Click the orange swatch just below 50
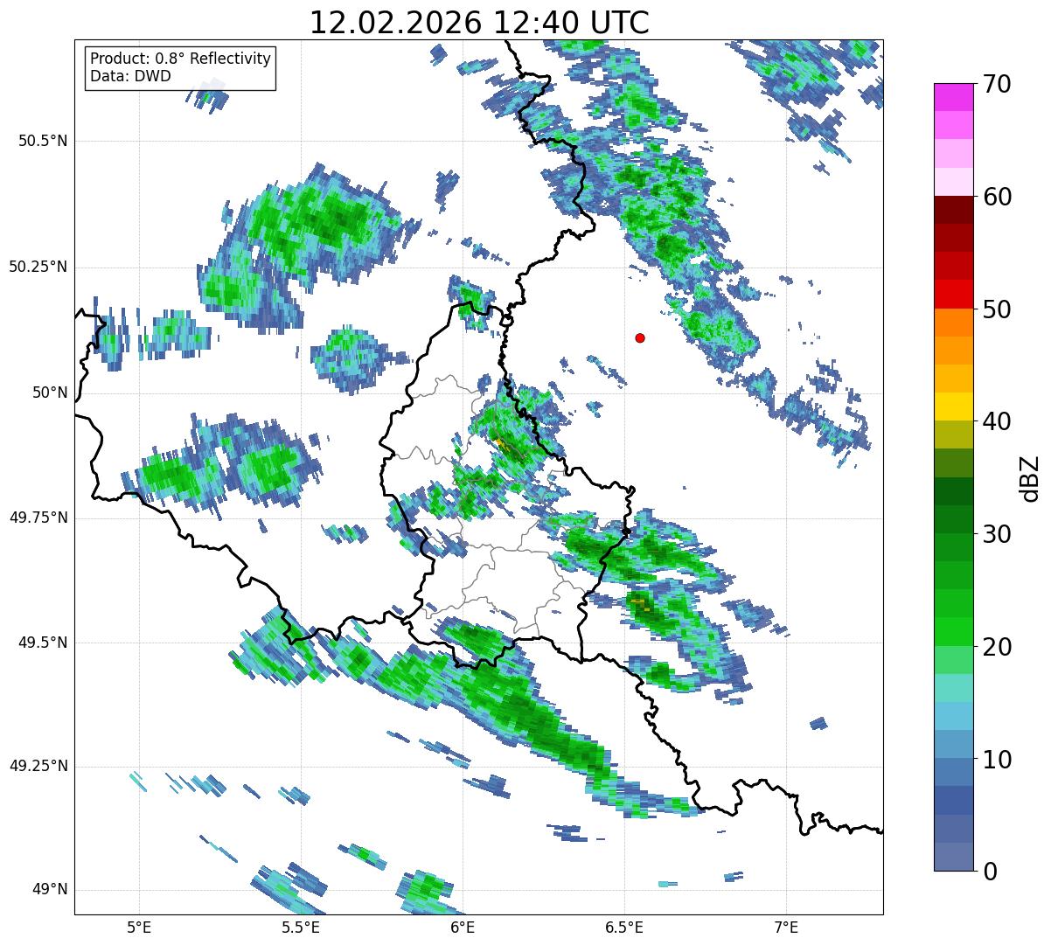This screenshot has width=1051, height=945. coord(954,323)
